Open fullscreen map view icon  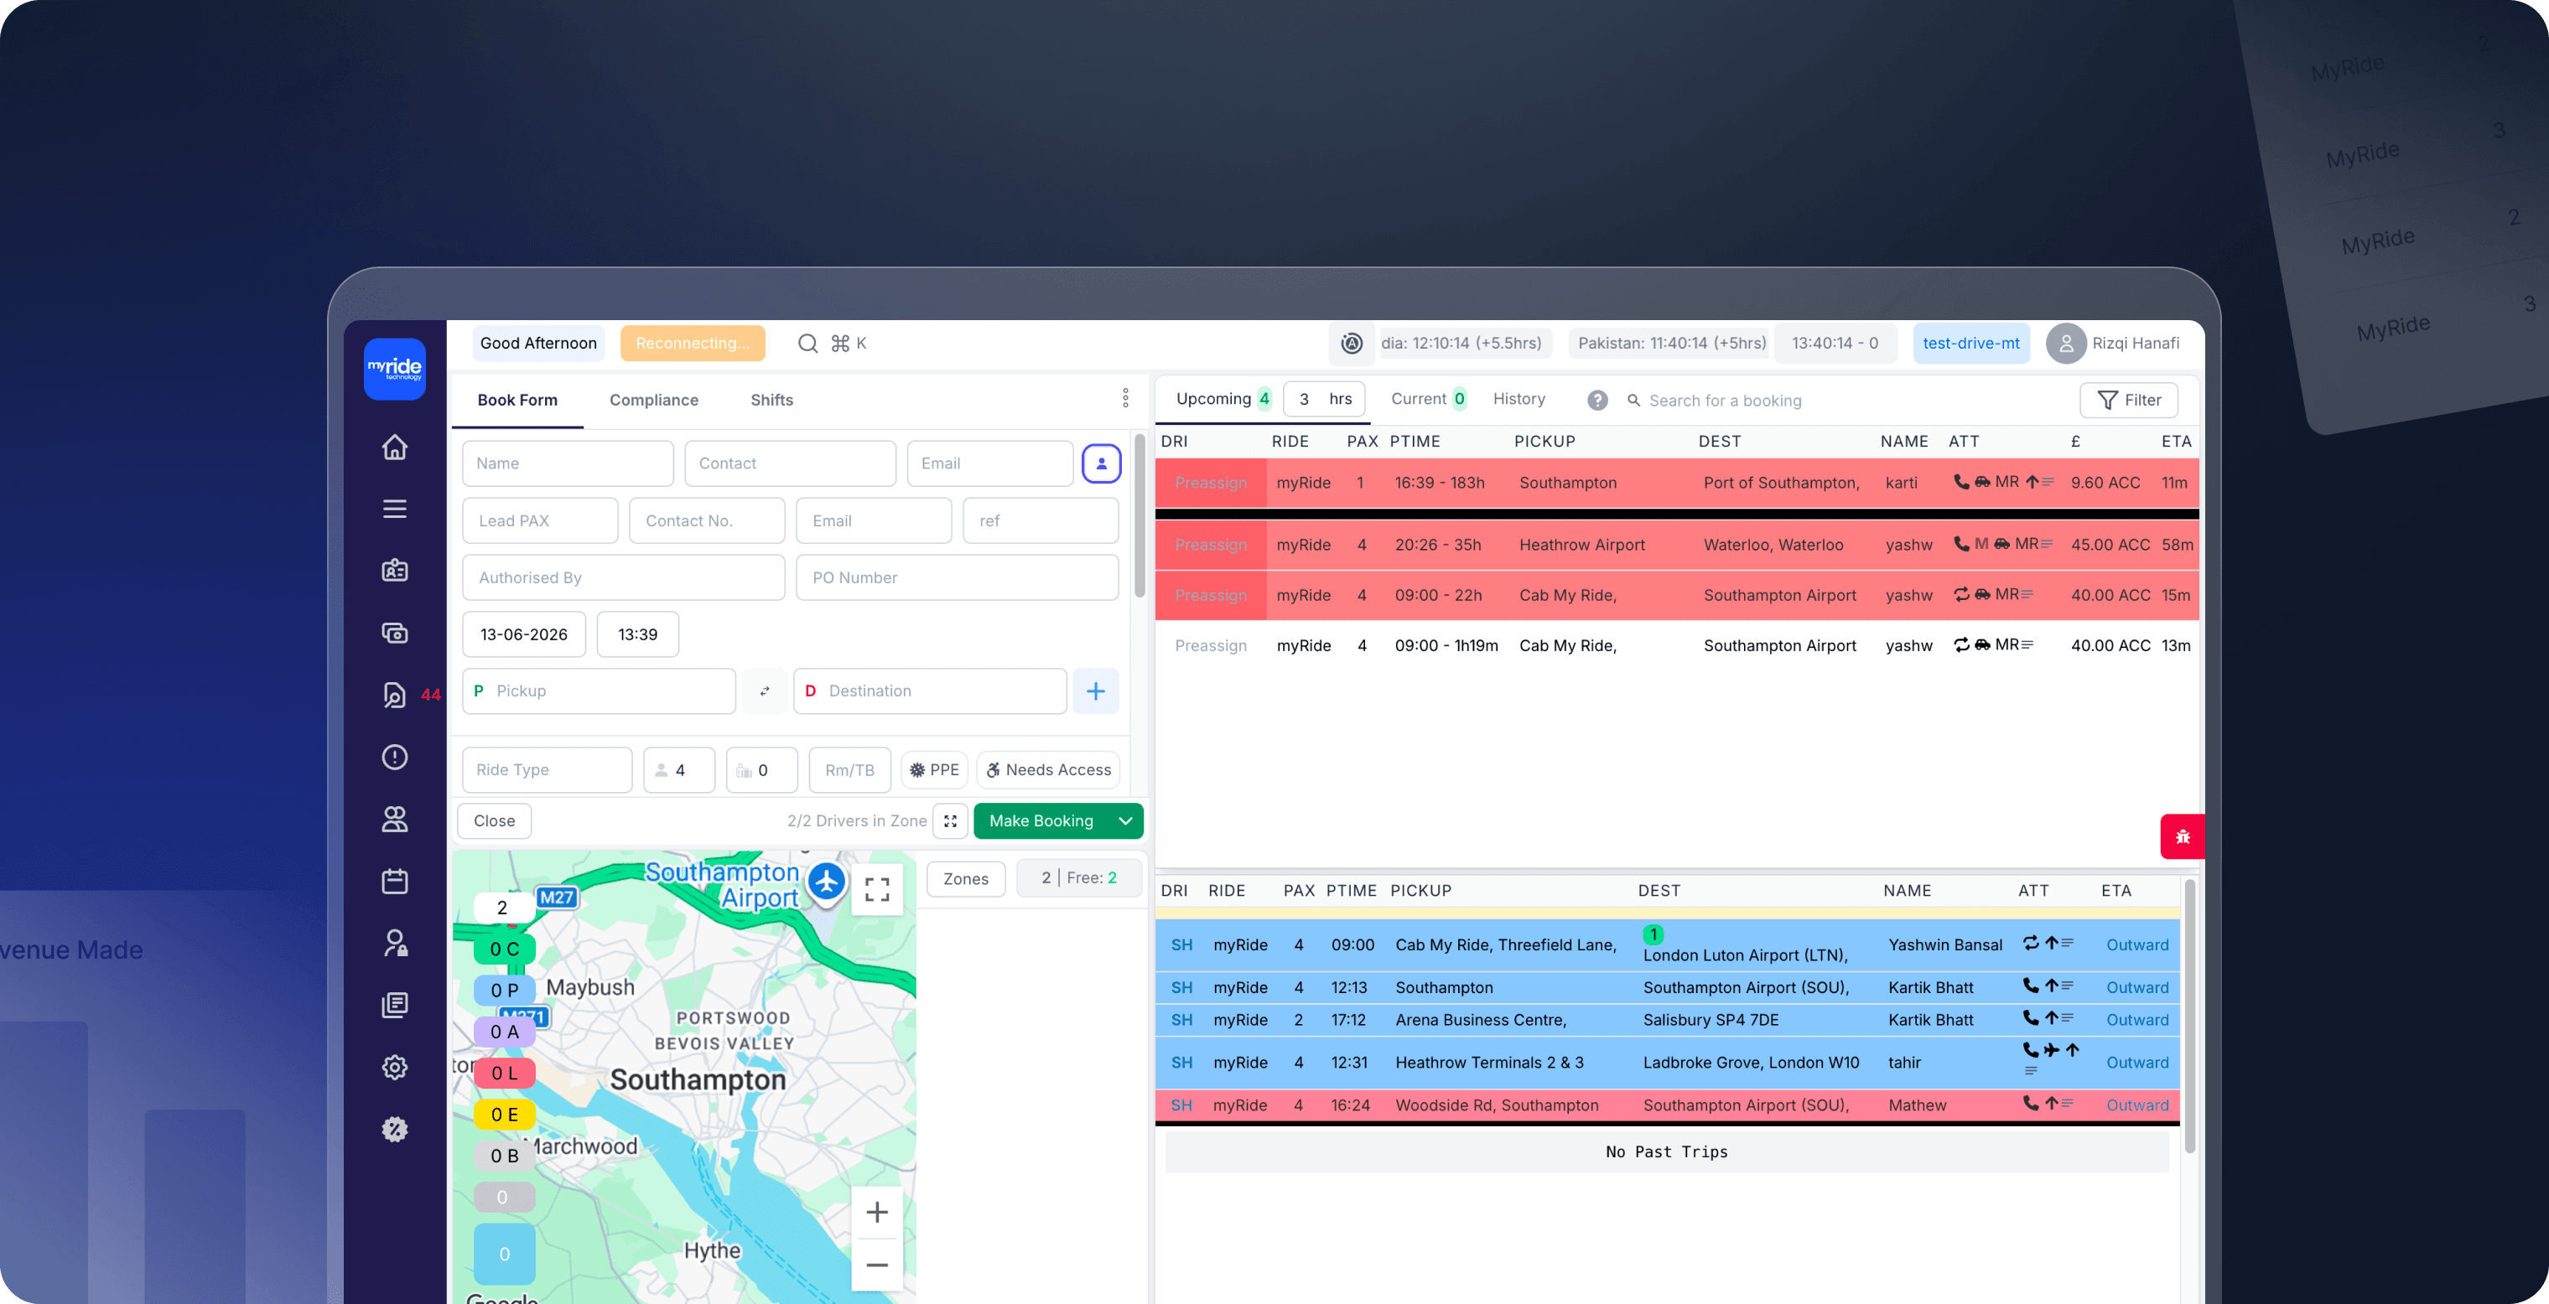coord(877,889)
